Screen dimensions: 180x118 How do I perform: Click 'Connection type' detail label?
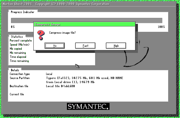pos(20,74)
